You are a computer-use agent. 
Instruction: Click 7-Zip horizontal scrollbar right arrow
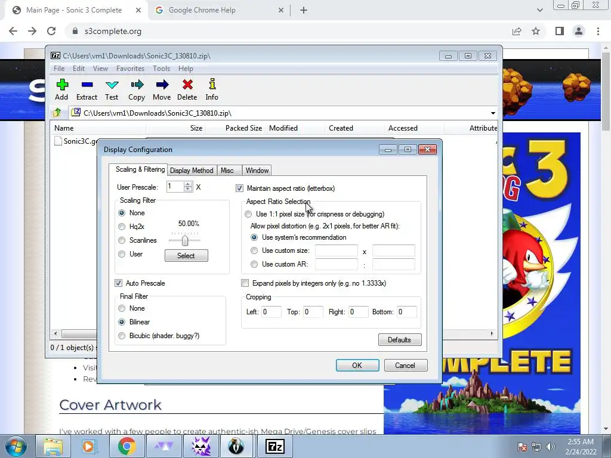coord(492,333)
